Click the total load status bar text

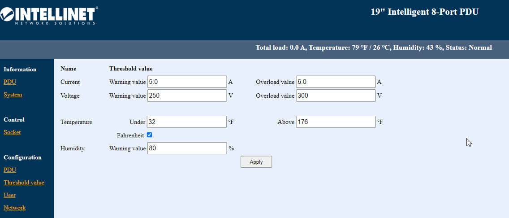[x=373, y=48]
